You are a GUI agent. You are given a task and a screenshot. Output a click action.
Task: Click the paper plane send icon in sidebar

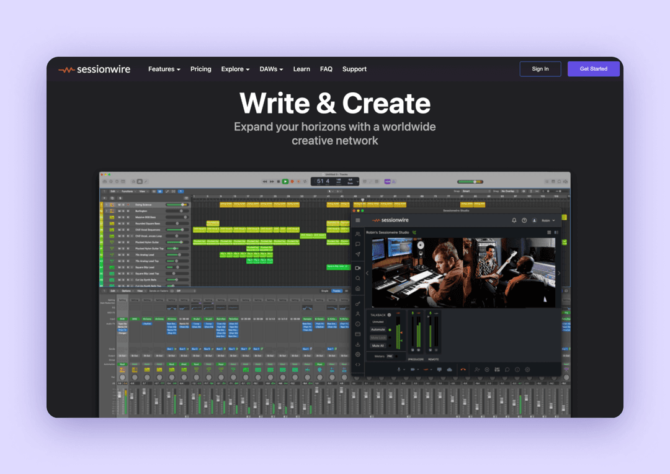point(358,254)
